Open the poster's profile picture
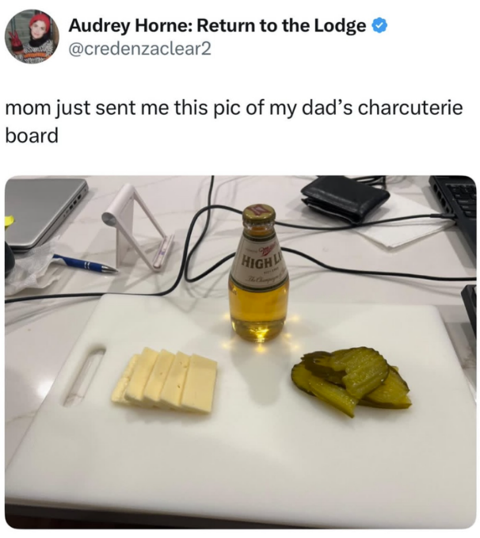Viewport: 480px width, 538px height. [x=32, y=36]
